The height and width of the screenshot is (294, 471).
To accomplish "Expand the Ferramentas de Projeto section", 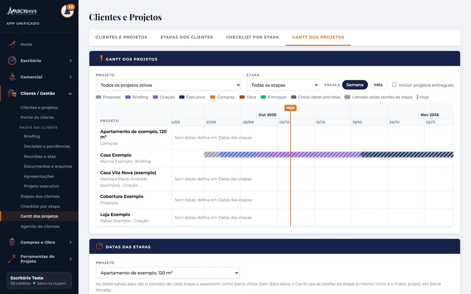I will [x=71, y=259].
